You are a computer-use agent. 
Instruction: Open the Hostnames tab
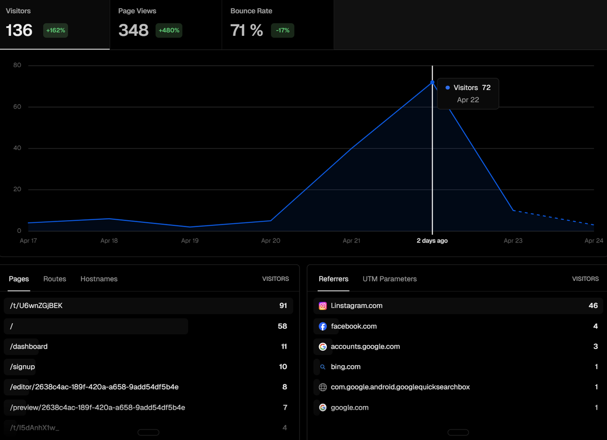(99, 278)
